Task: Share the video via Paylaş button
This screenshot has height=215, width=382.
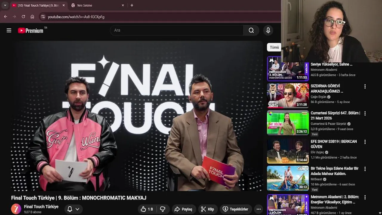Action: point(184,209)
